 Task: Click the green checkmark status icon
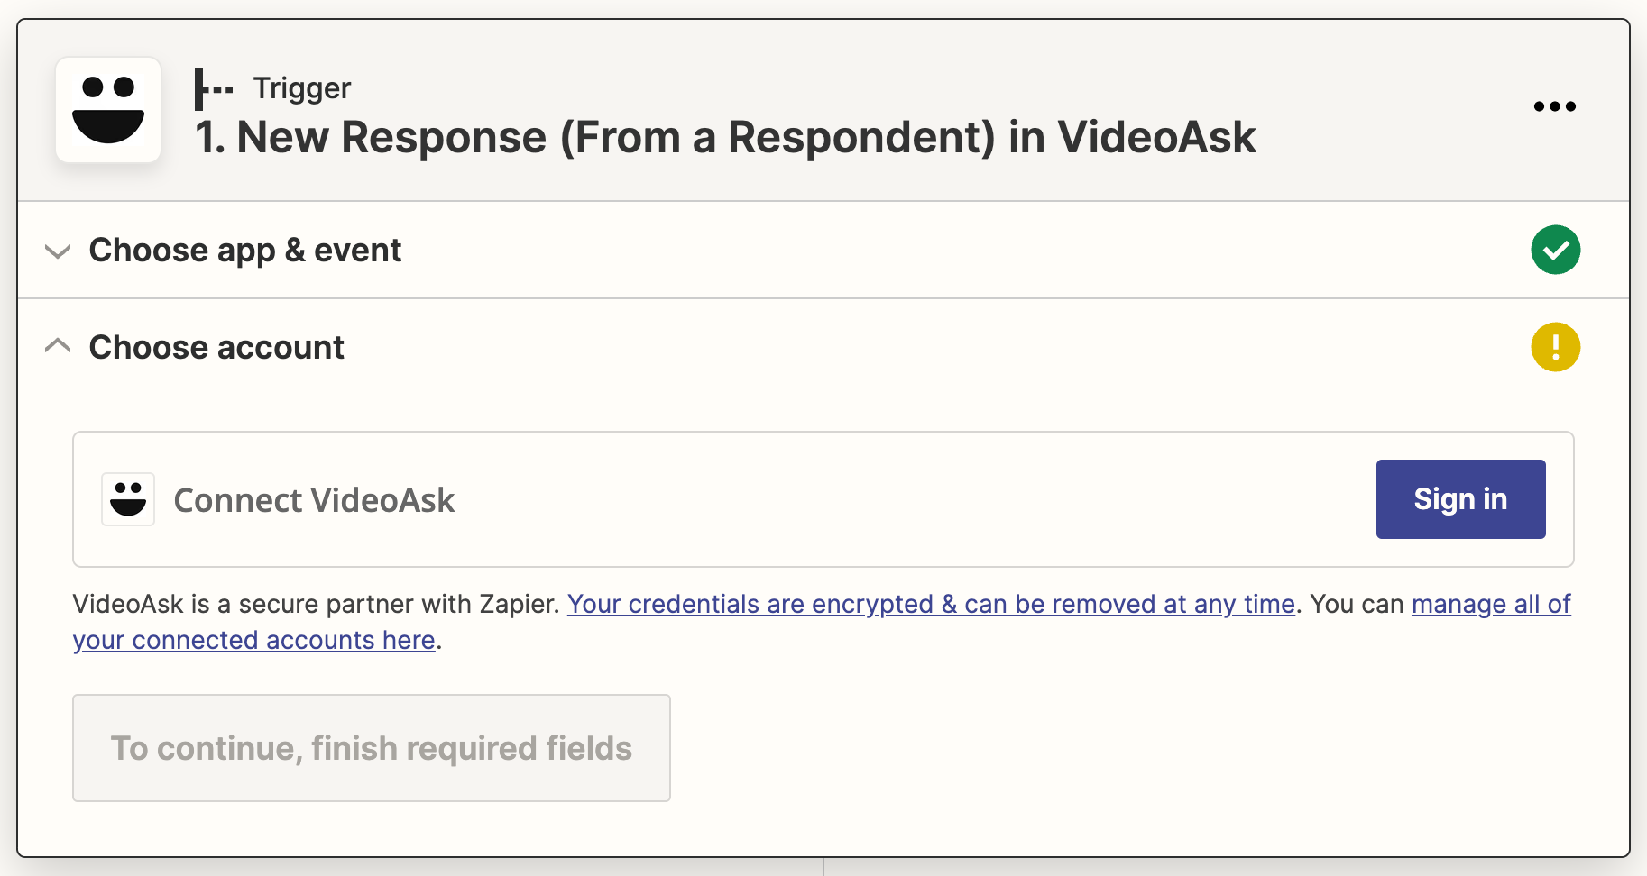pos(1555,250)
